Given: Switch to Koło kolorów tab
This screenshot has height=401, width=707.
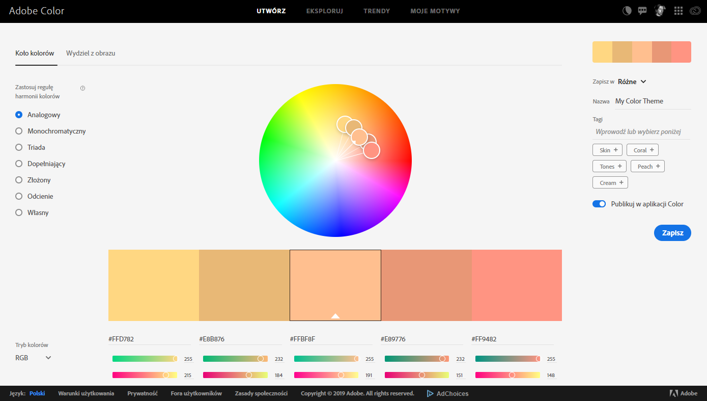Looking at the screenshot, I should [x=35, y=53].
